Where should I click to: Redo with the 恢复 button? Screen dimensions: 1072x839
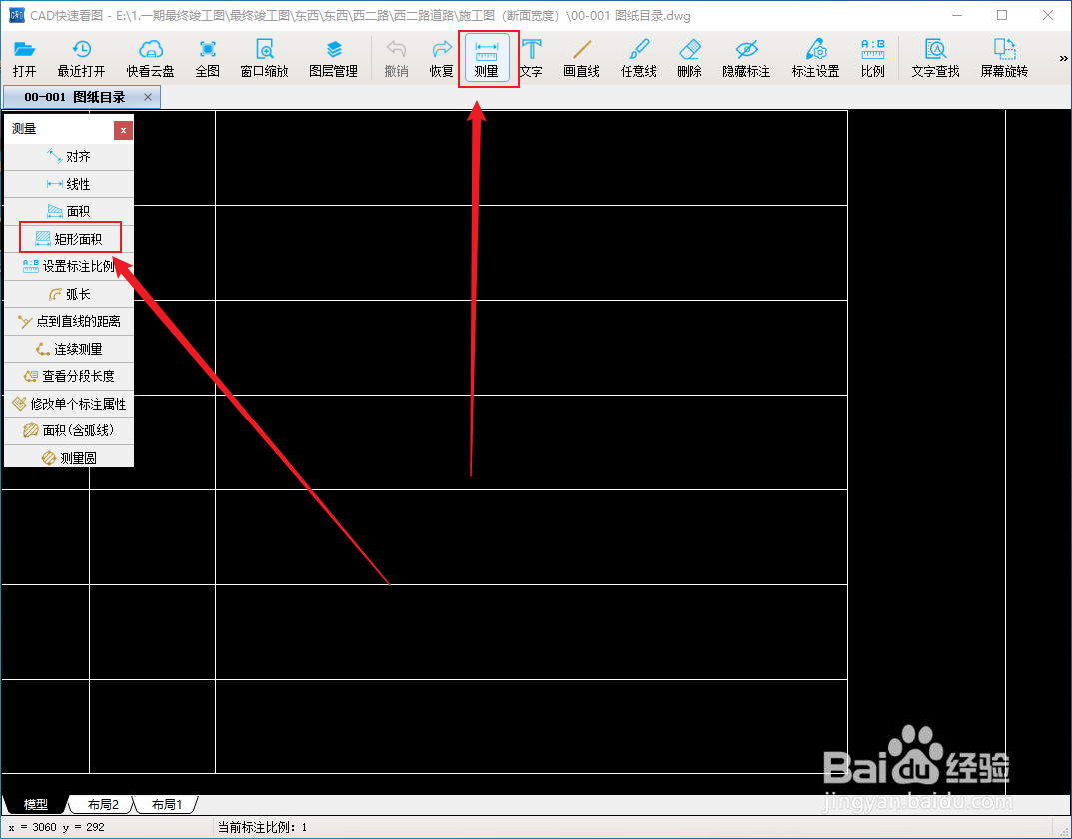(x=441, y=58)
